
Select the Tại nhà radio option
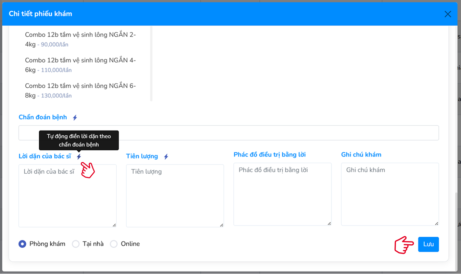click(x=76, y=244)
